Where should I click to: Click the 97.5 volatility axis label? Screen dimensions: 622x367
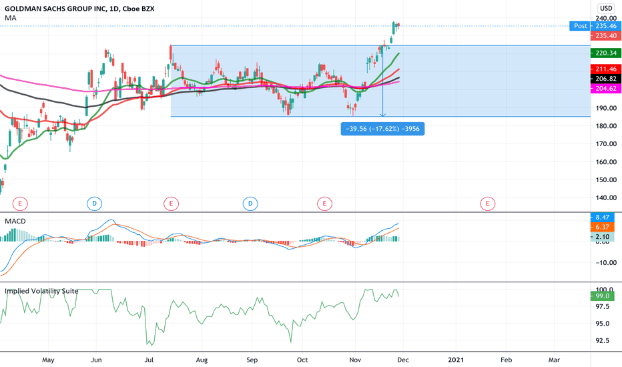click(602, 307)
